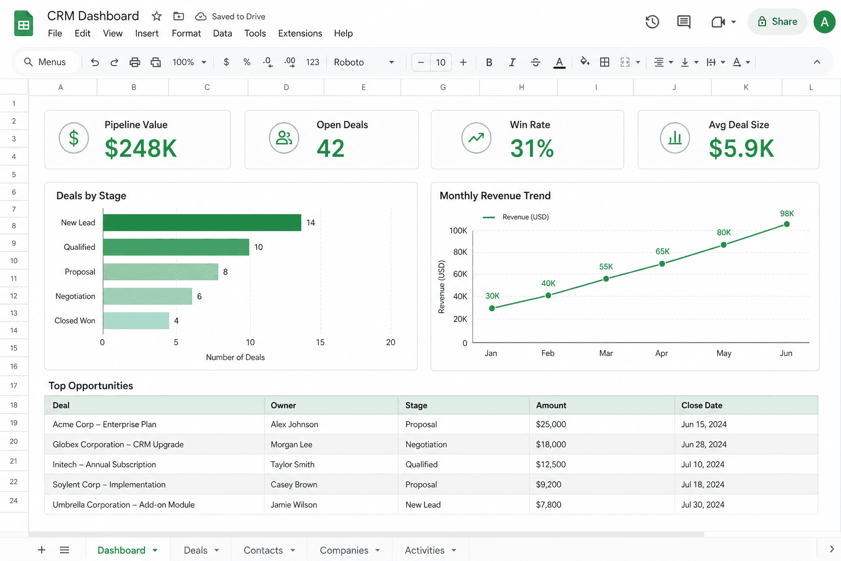The width and height of the screenshot is (841, 561).
Task: Open the Roboto font dropdown
Action: coord(364,62)
